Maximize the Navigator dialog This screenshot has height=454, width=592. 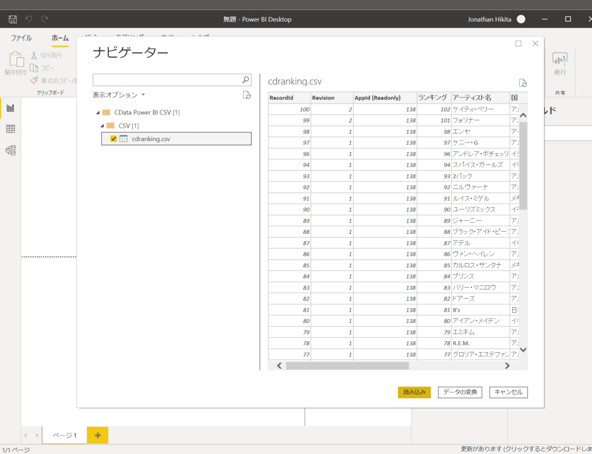518,43
